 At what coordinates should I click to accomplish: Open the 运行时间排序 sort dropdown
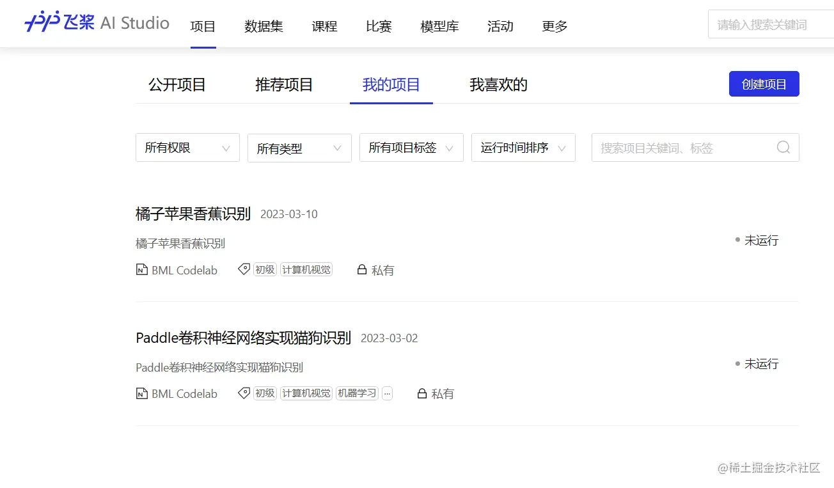pos(523,148)
